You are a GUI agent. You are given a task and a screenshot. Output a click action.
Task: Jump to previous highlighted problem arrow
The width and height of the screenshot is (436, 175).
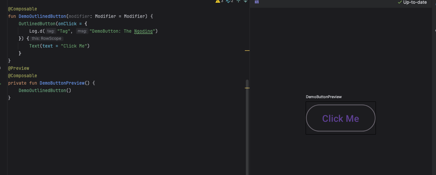point(238,1)
